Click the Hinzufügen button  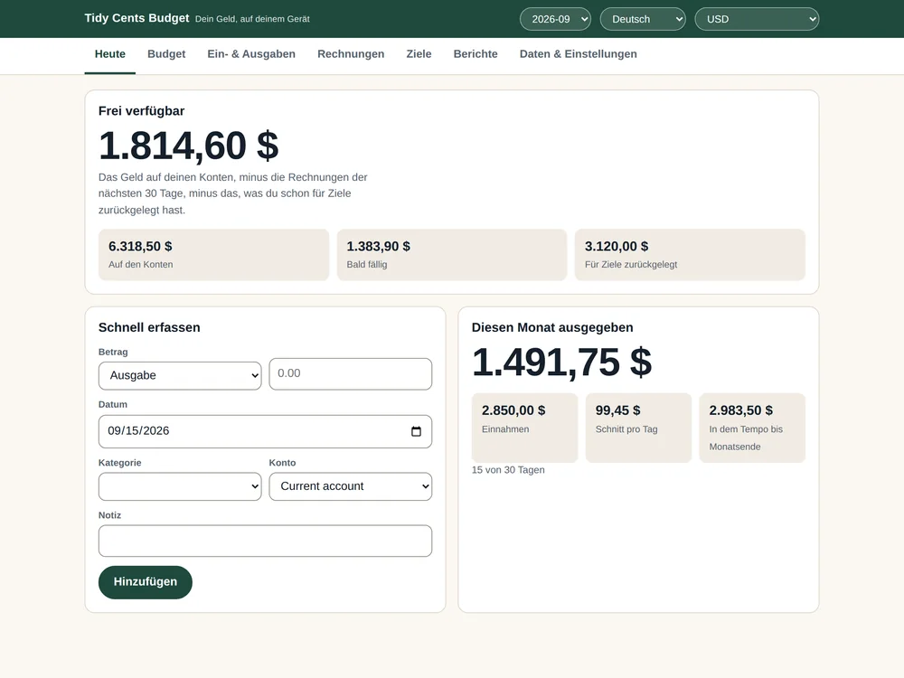pyautogui.click(x=146, y=582)
